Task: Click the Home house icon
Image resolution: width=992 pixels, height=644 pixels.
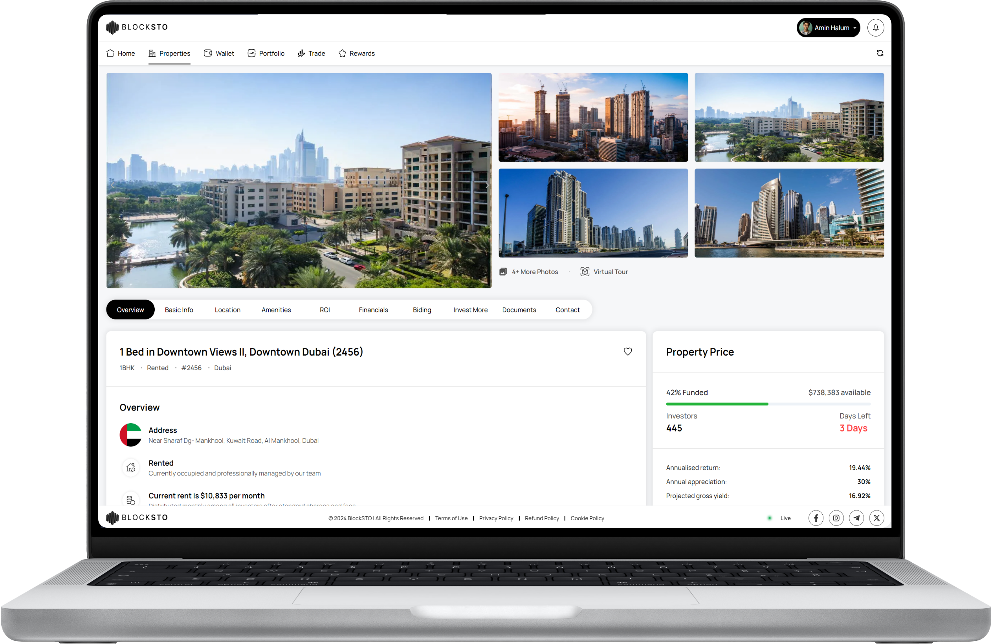Action: click(110, 53)
